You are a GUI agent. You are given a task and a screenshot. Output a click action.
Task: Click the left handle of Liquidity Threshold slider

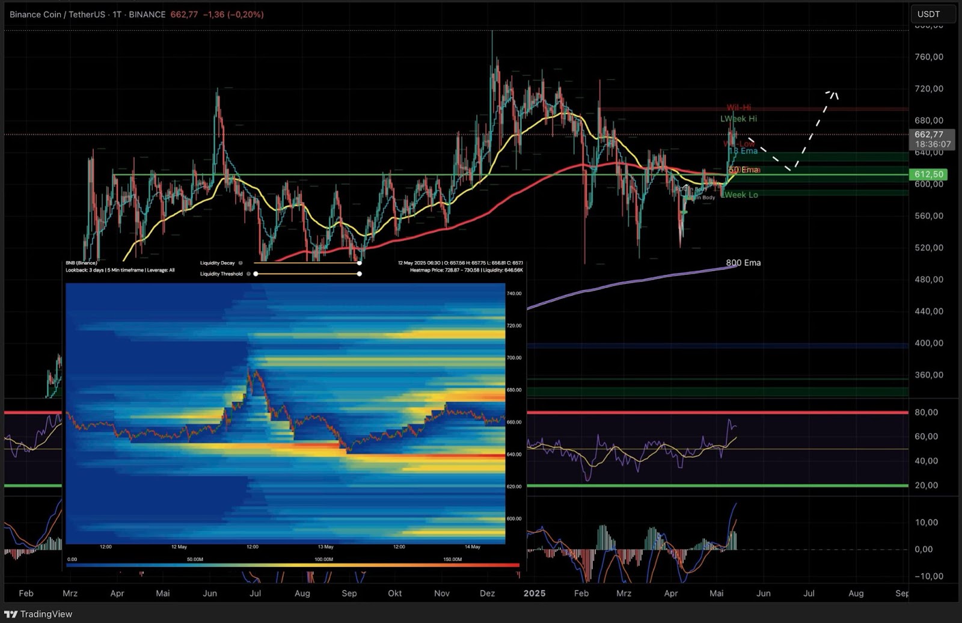click(x=256, y=274)
